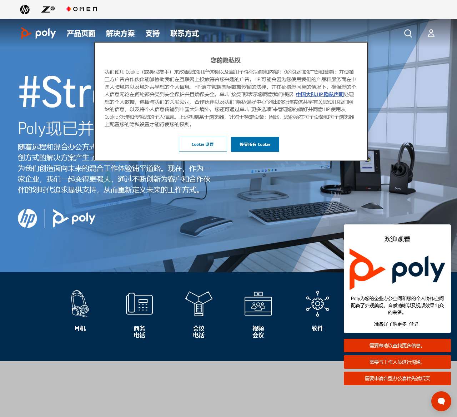Select the software gear icon above 软件

[x=317, y=304]
